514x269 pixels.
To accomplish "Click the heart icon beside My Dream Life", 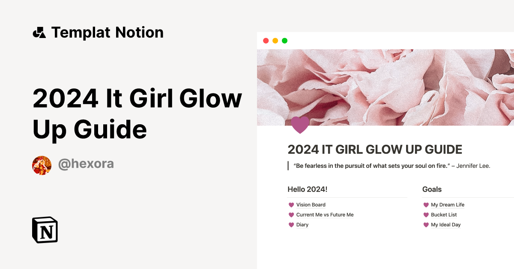I will tap(426, 205).
